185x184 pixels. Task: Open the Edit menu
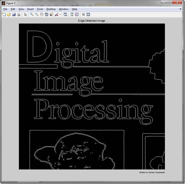pos(13,9)
